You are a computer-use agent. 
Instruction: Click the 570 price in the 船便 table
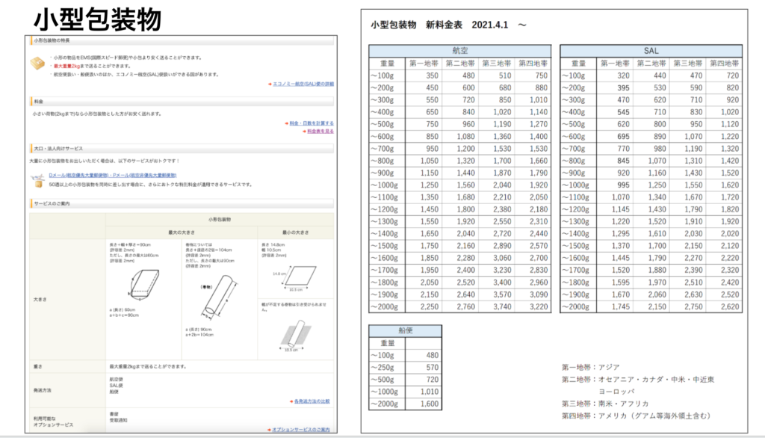pos(433,368)
